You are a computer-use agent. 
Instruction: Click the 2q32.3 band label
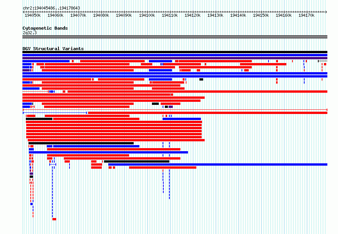point(30,33)
